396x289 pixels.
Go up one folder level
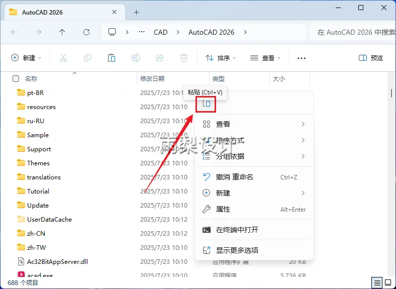[62, 32]
